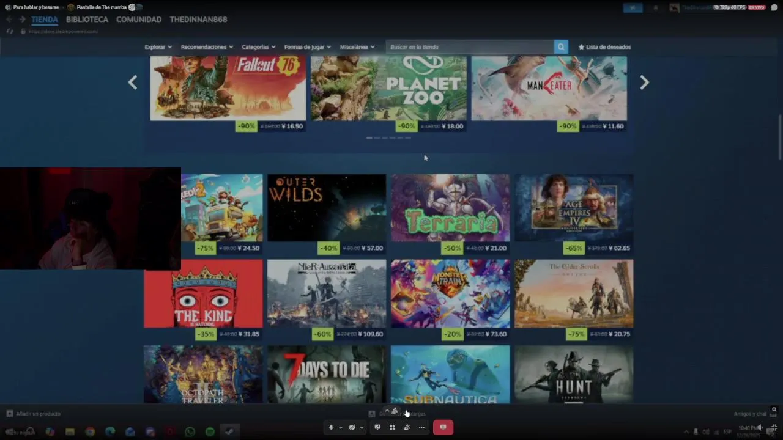This screenshot has width=783, height=440.
Task: Expand the Categorías dropdown menu
Action: (x=258, y=47)
